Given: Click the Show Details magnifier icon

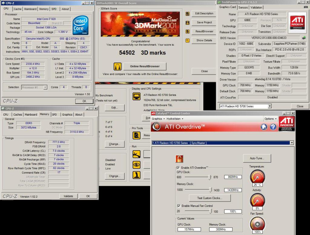Looking at the screenshot, I should pyautogui.click(x=187, y=41).
